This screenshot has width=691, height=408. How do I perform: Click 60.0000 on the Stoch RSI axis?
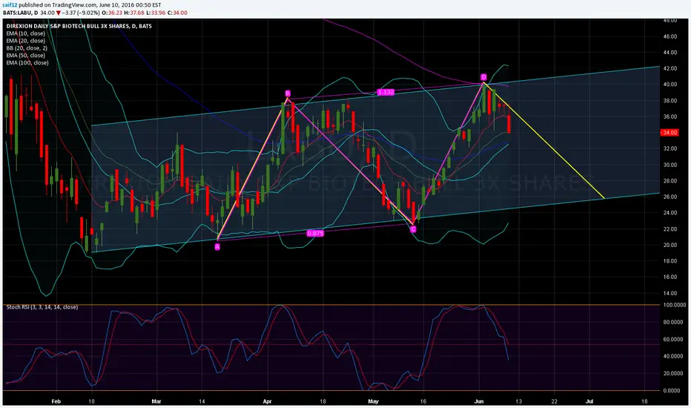coord(675,339)
